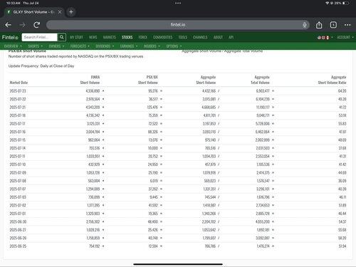Select the 2025-06-25 date cell

click(x=18, y=246)
